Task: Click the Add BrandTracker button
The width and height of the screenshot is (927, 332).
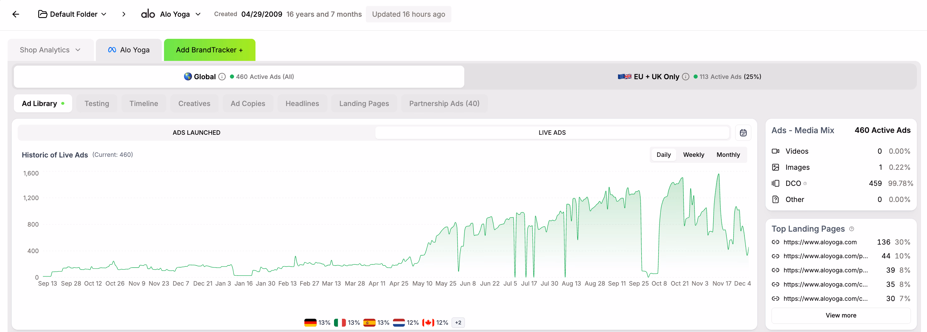Action: [209, 50]
